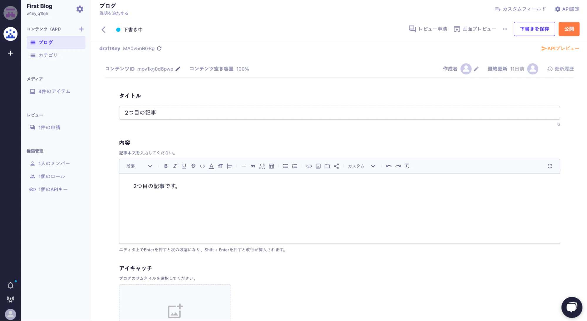Switch to the white circular service icon
Viewport: 587px width, 321px height.
10,34
